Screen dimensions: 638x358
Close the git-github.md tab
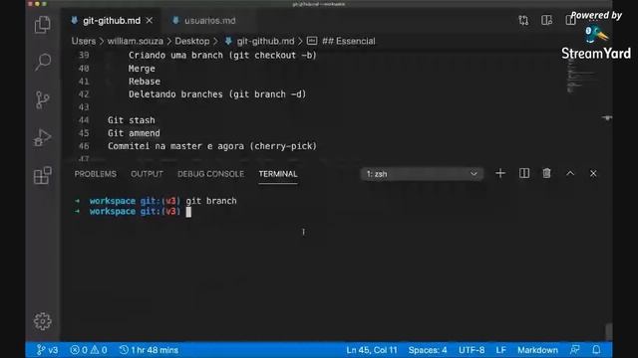coord(150,20)
